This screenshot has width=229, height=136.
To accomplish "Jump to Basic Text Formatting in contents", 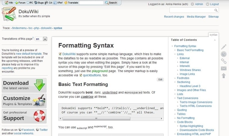I will (190, 50).
